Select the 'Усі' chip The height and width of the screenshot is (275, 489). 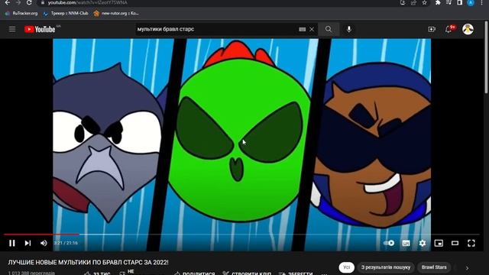point(346,267)
